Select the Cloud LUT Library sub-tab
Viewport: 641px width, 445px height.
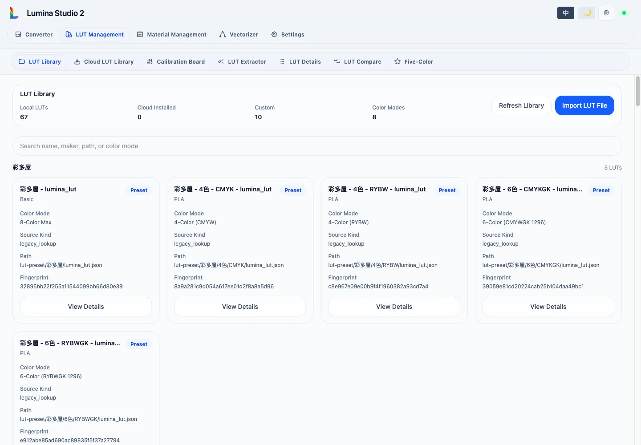point(104,61)
